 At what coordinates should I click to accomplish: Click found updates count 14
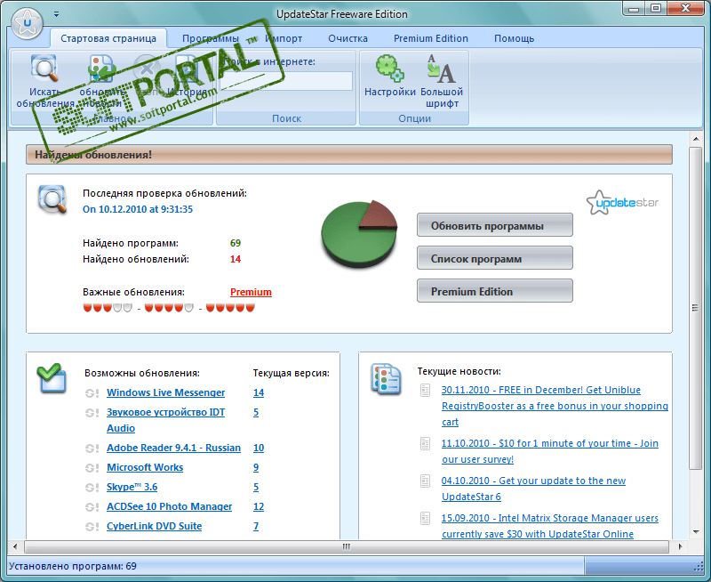click(x=236, y=259)
